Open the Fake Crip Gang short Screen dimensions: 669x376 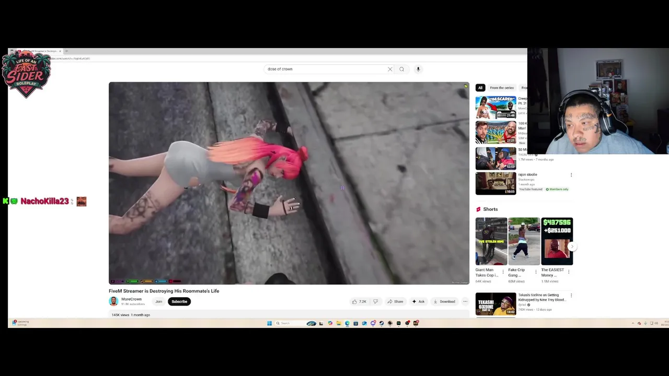click(524, 241)
